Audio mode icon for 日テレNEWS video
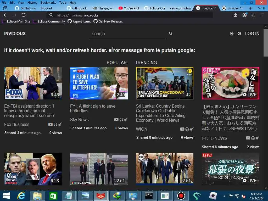The width and height of the screenshot is (268, 201). coord(253,138)
